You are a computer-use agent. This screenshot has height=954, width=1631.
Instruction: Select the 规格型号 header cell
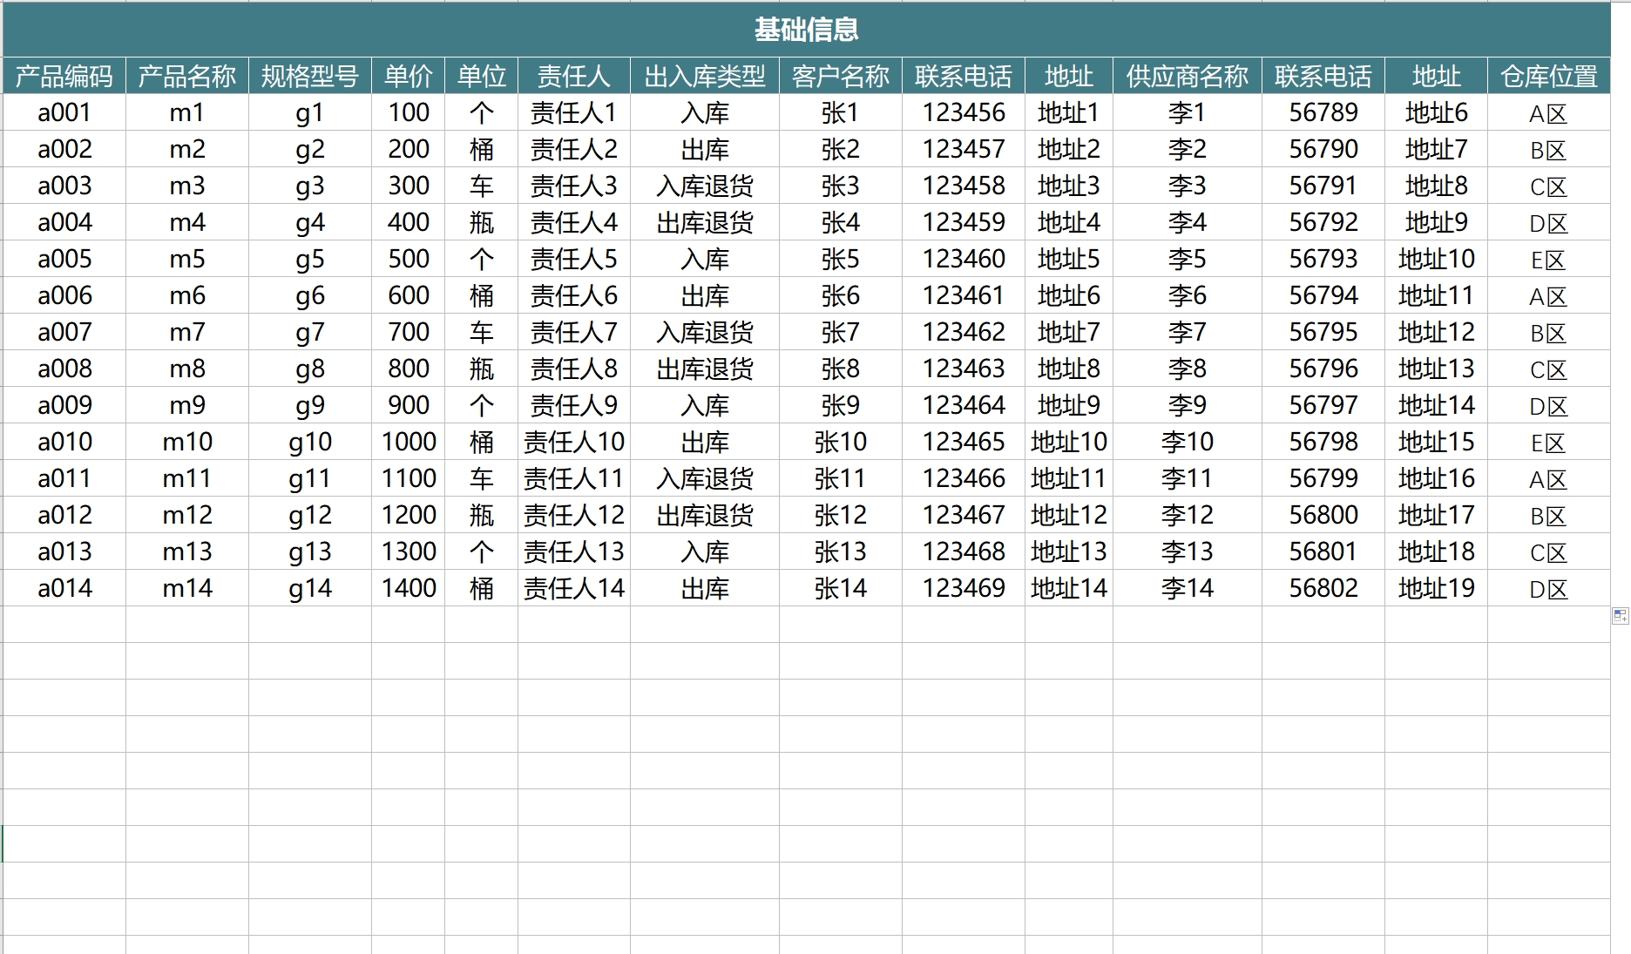(x=310, y=77)
